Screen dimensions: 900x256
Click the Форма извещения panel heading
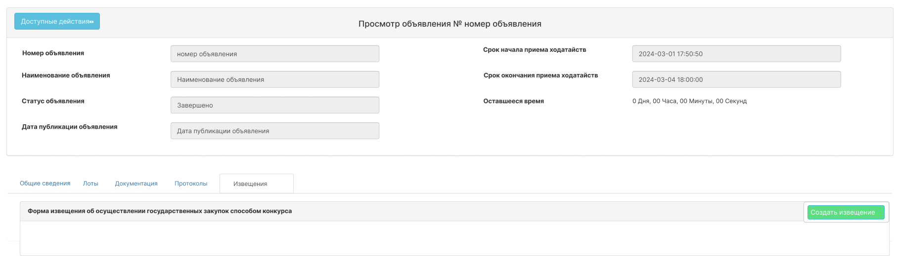tap(160, 211)
